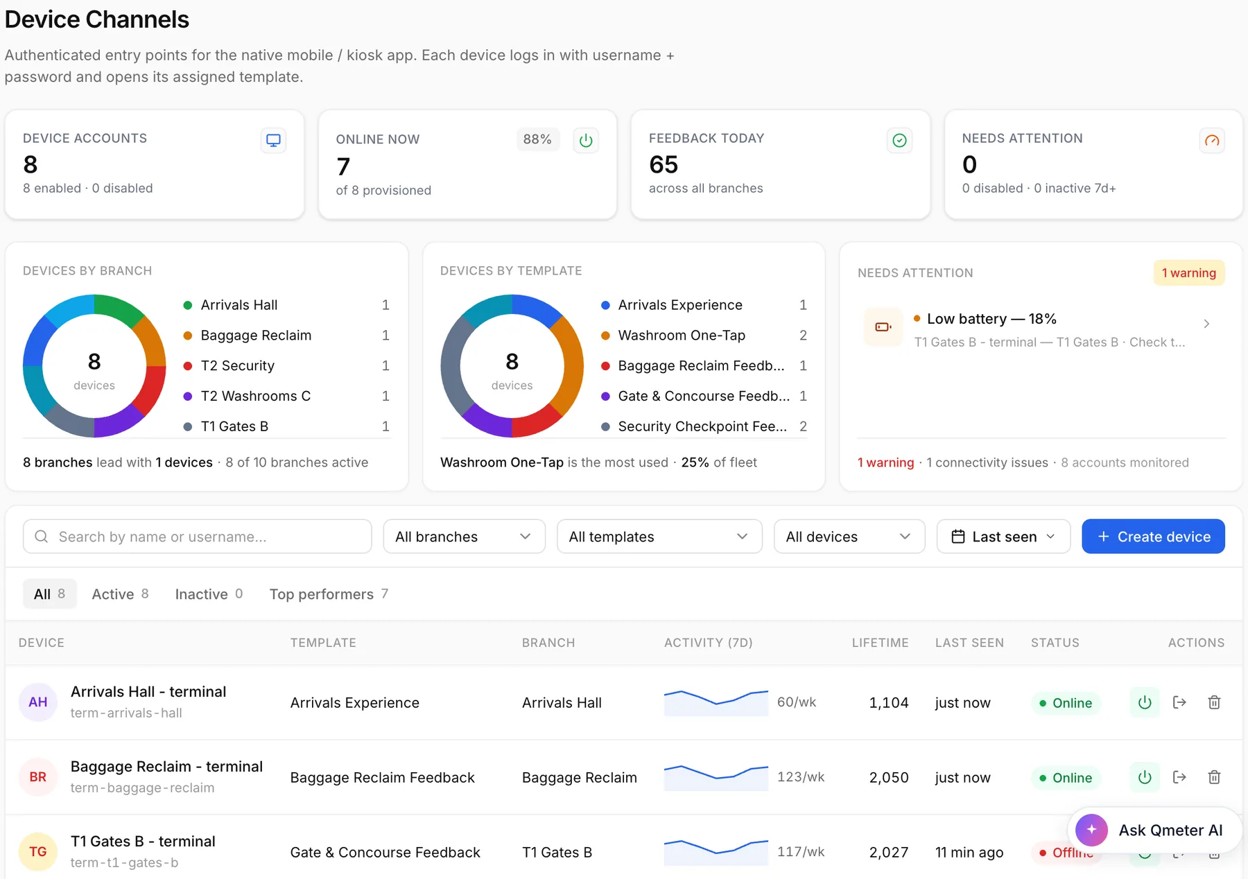Click Washroom One-Tap orange legend dot
This screenshot has width=1248, height=879.
(x=605, y=336)
